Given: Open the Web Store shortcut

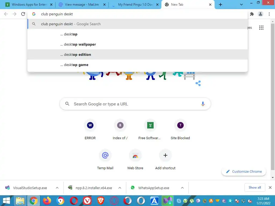Looking at the screenshot, I should [x=135, y=160].
